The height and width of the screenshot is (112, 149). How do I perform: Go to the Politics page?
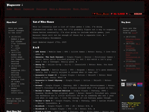[x=42, y=9]
